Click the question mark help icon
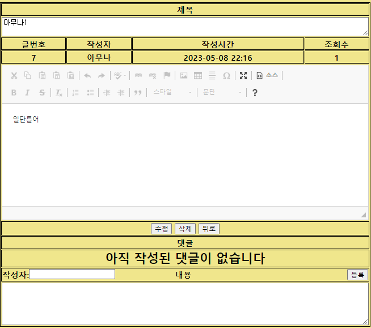The width and height of the screenshot is (371, 328). click(x=255, y=92)
